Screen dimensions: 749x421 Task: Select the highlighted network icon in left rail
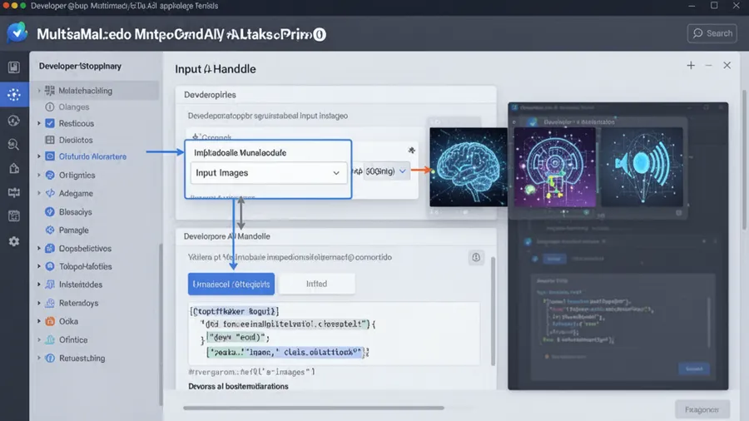(x=14, y=94)
